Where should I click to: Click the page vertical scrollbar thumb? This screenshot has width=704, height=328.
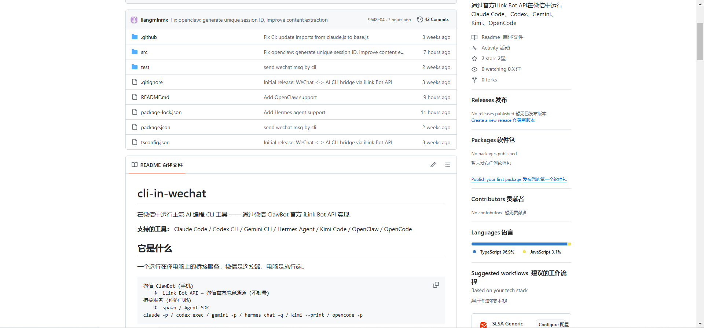pyautogui.click(x=700, y=41)
